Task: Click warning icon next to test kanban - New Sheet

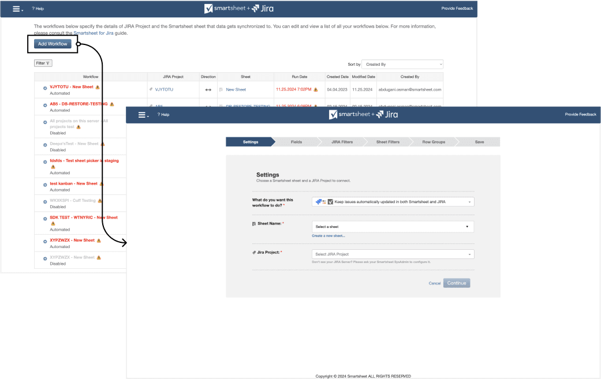Action: (x=102, y=184)
